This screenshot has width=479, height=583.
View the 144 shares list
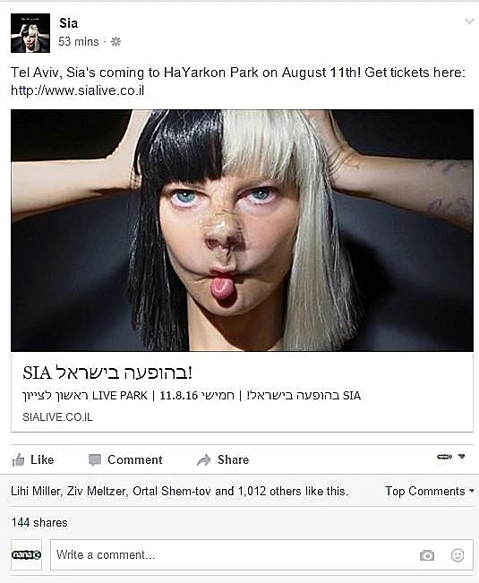point(39,522)
